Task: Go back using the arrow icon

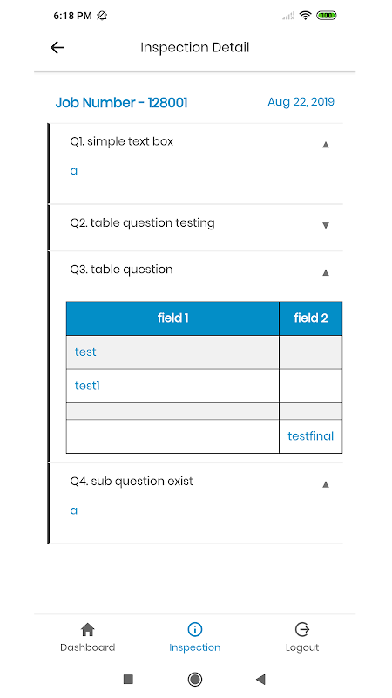Action: tap(57, 48)
